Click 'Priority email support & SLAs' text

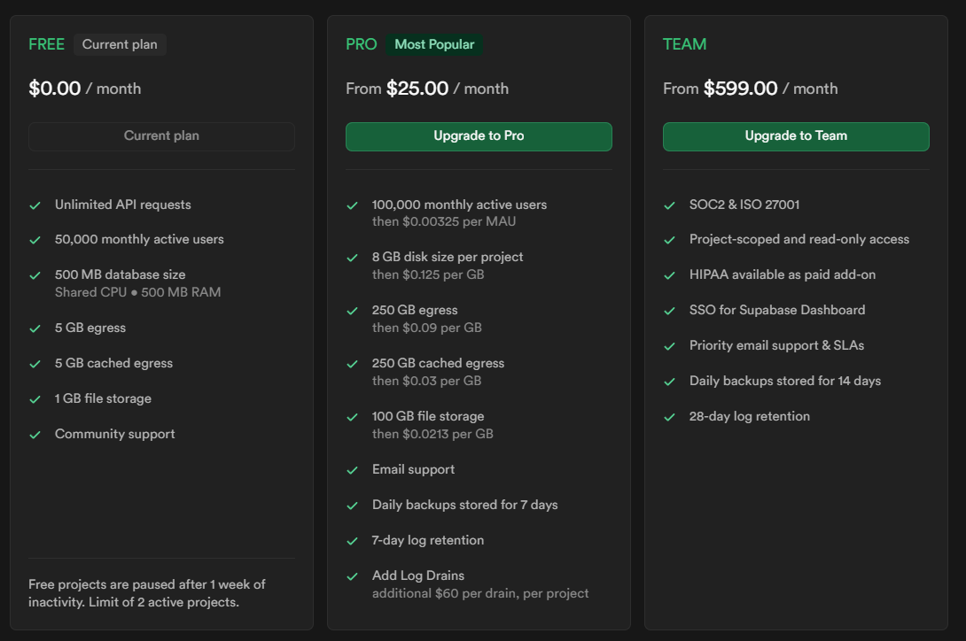(776, 344)
